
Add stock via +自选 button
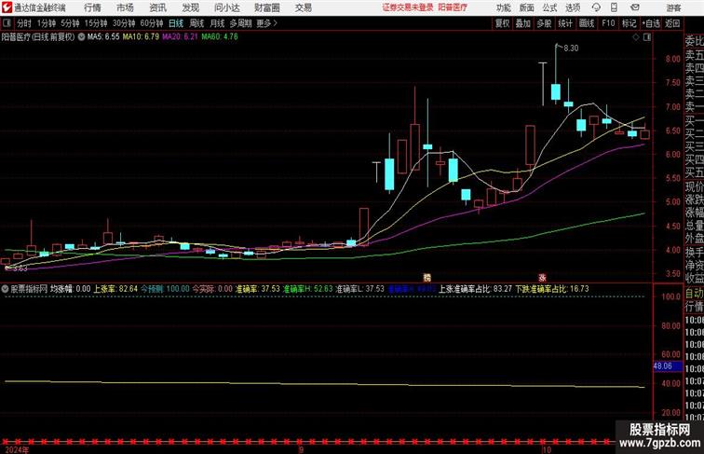(651, 23)
